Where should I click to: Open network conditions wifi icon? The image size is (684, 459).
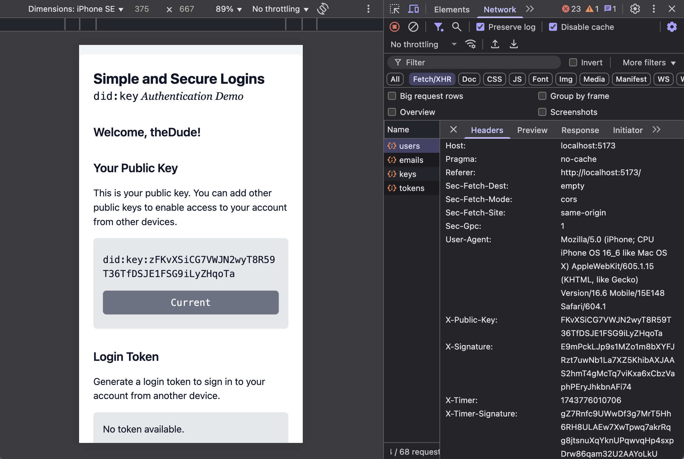[x=471, y=44]
